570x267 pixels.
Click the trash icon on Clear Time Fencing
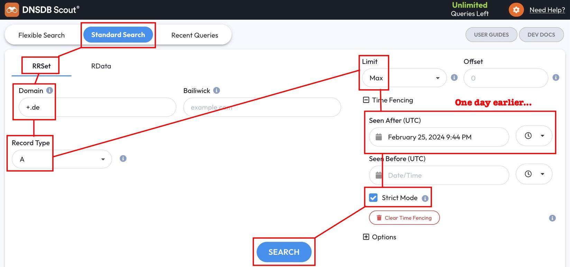(x=379, y=218)
